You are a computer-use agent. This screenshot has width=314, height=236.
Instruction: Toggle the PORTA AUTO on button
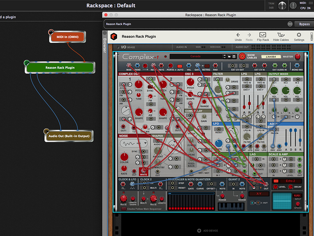click(x=179, y=66)
